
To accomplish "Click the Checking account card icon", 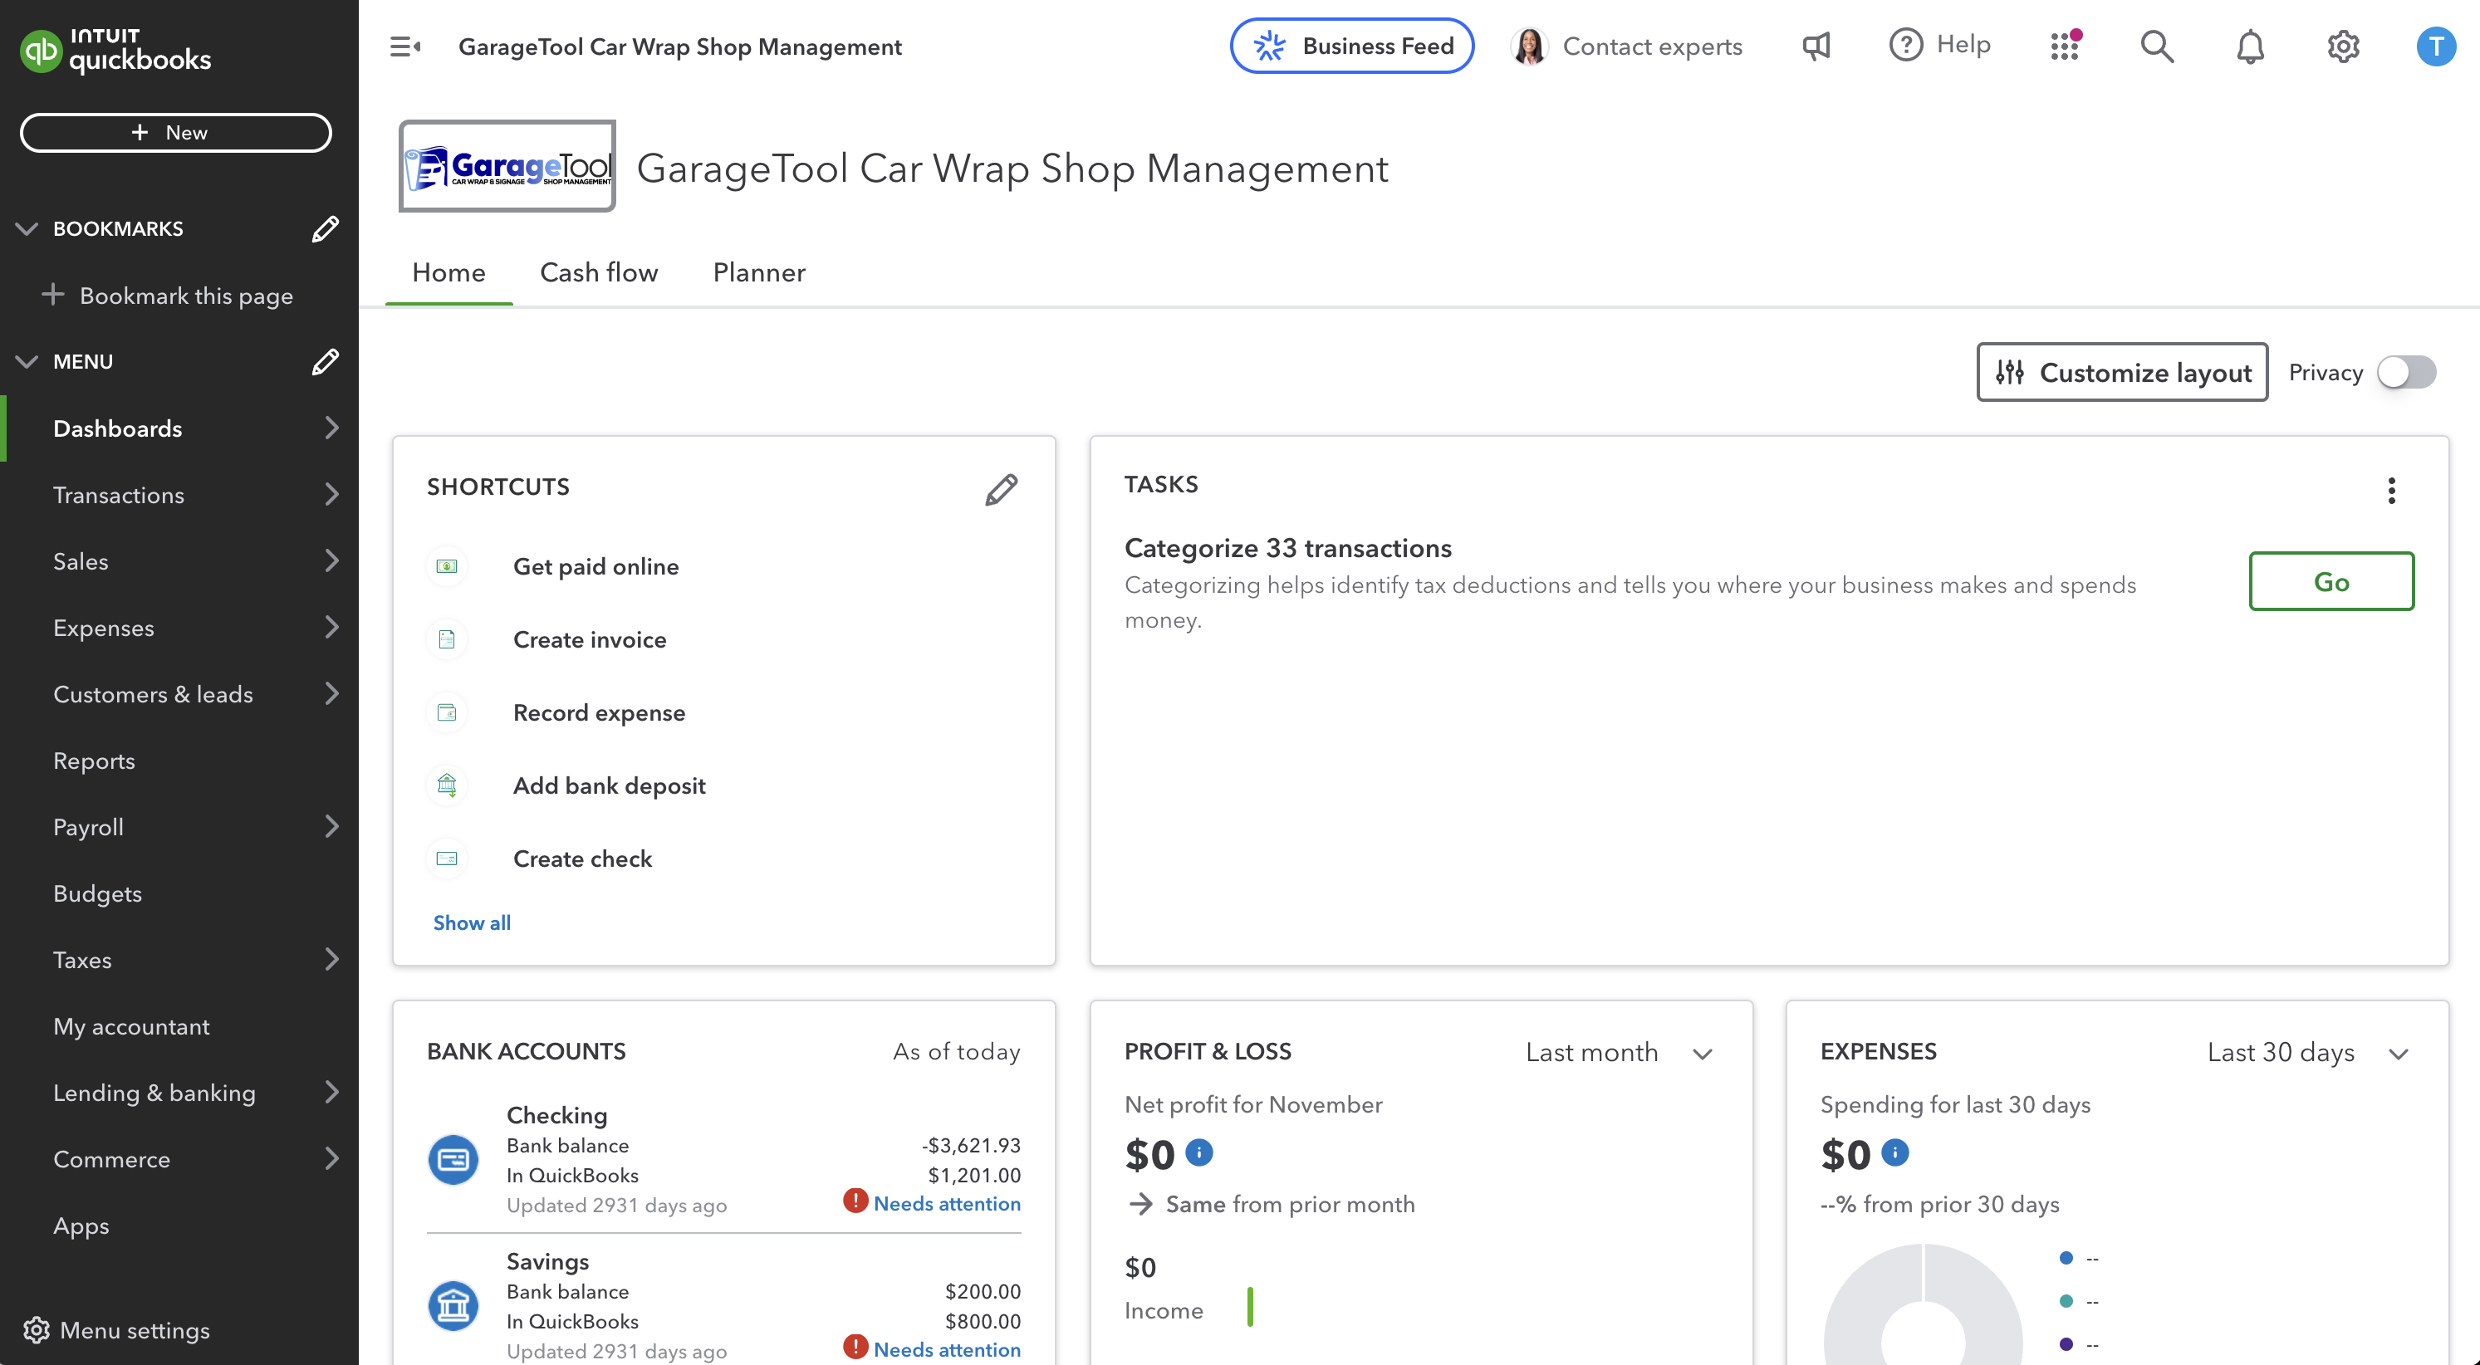I will point(453,1160).
